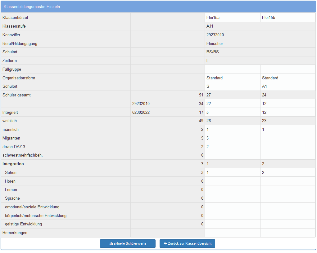This screenshot has width=317, height=253.
Task: Focus the davon DAZ-3 field for Flei15b
Action: coord(288,147)
